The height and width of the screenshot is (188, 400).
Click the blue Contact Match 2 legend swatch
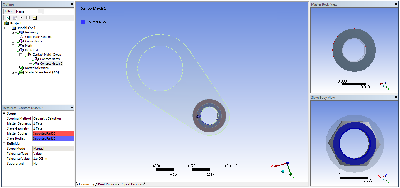pos(83,22)
